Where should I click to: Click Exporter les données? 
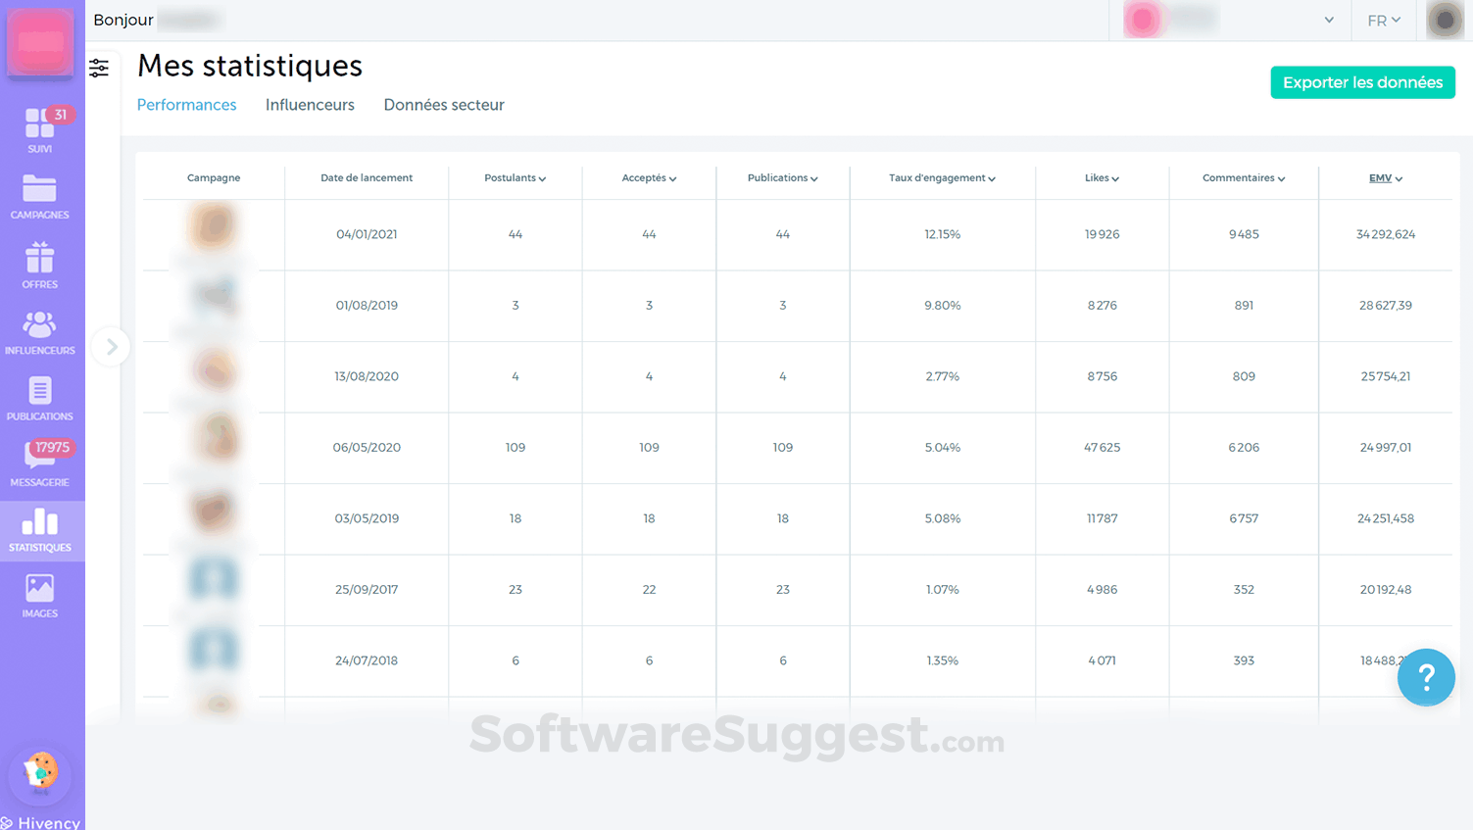click(1362, 82)
